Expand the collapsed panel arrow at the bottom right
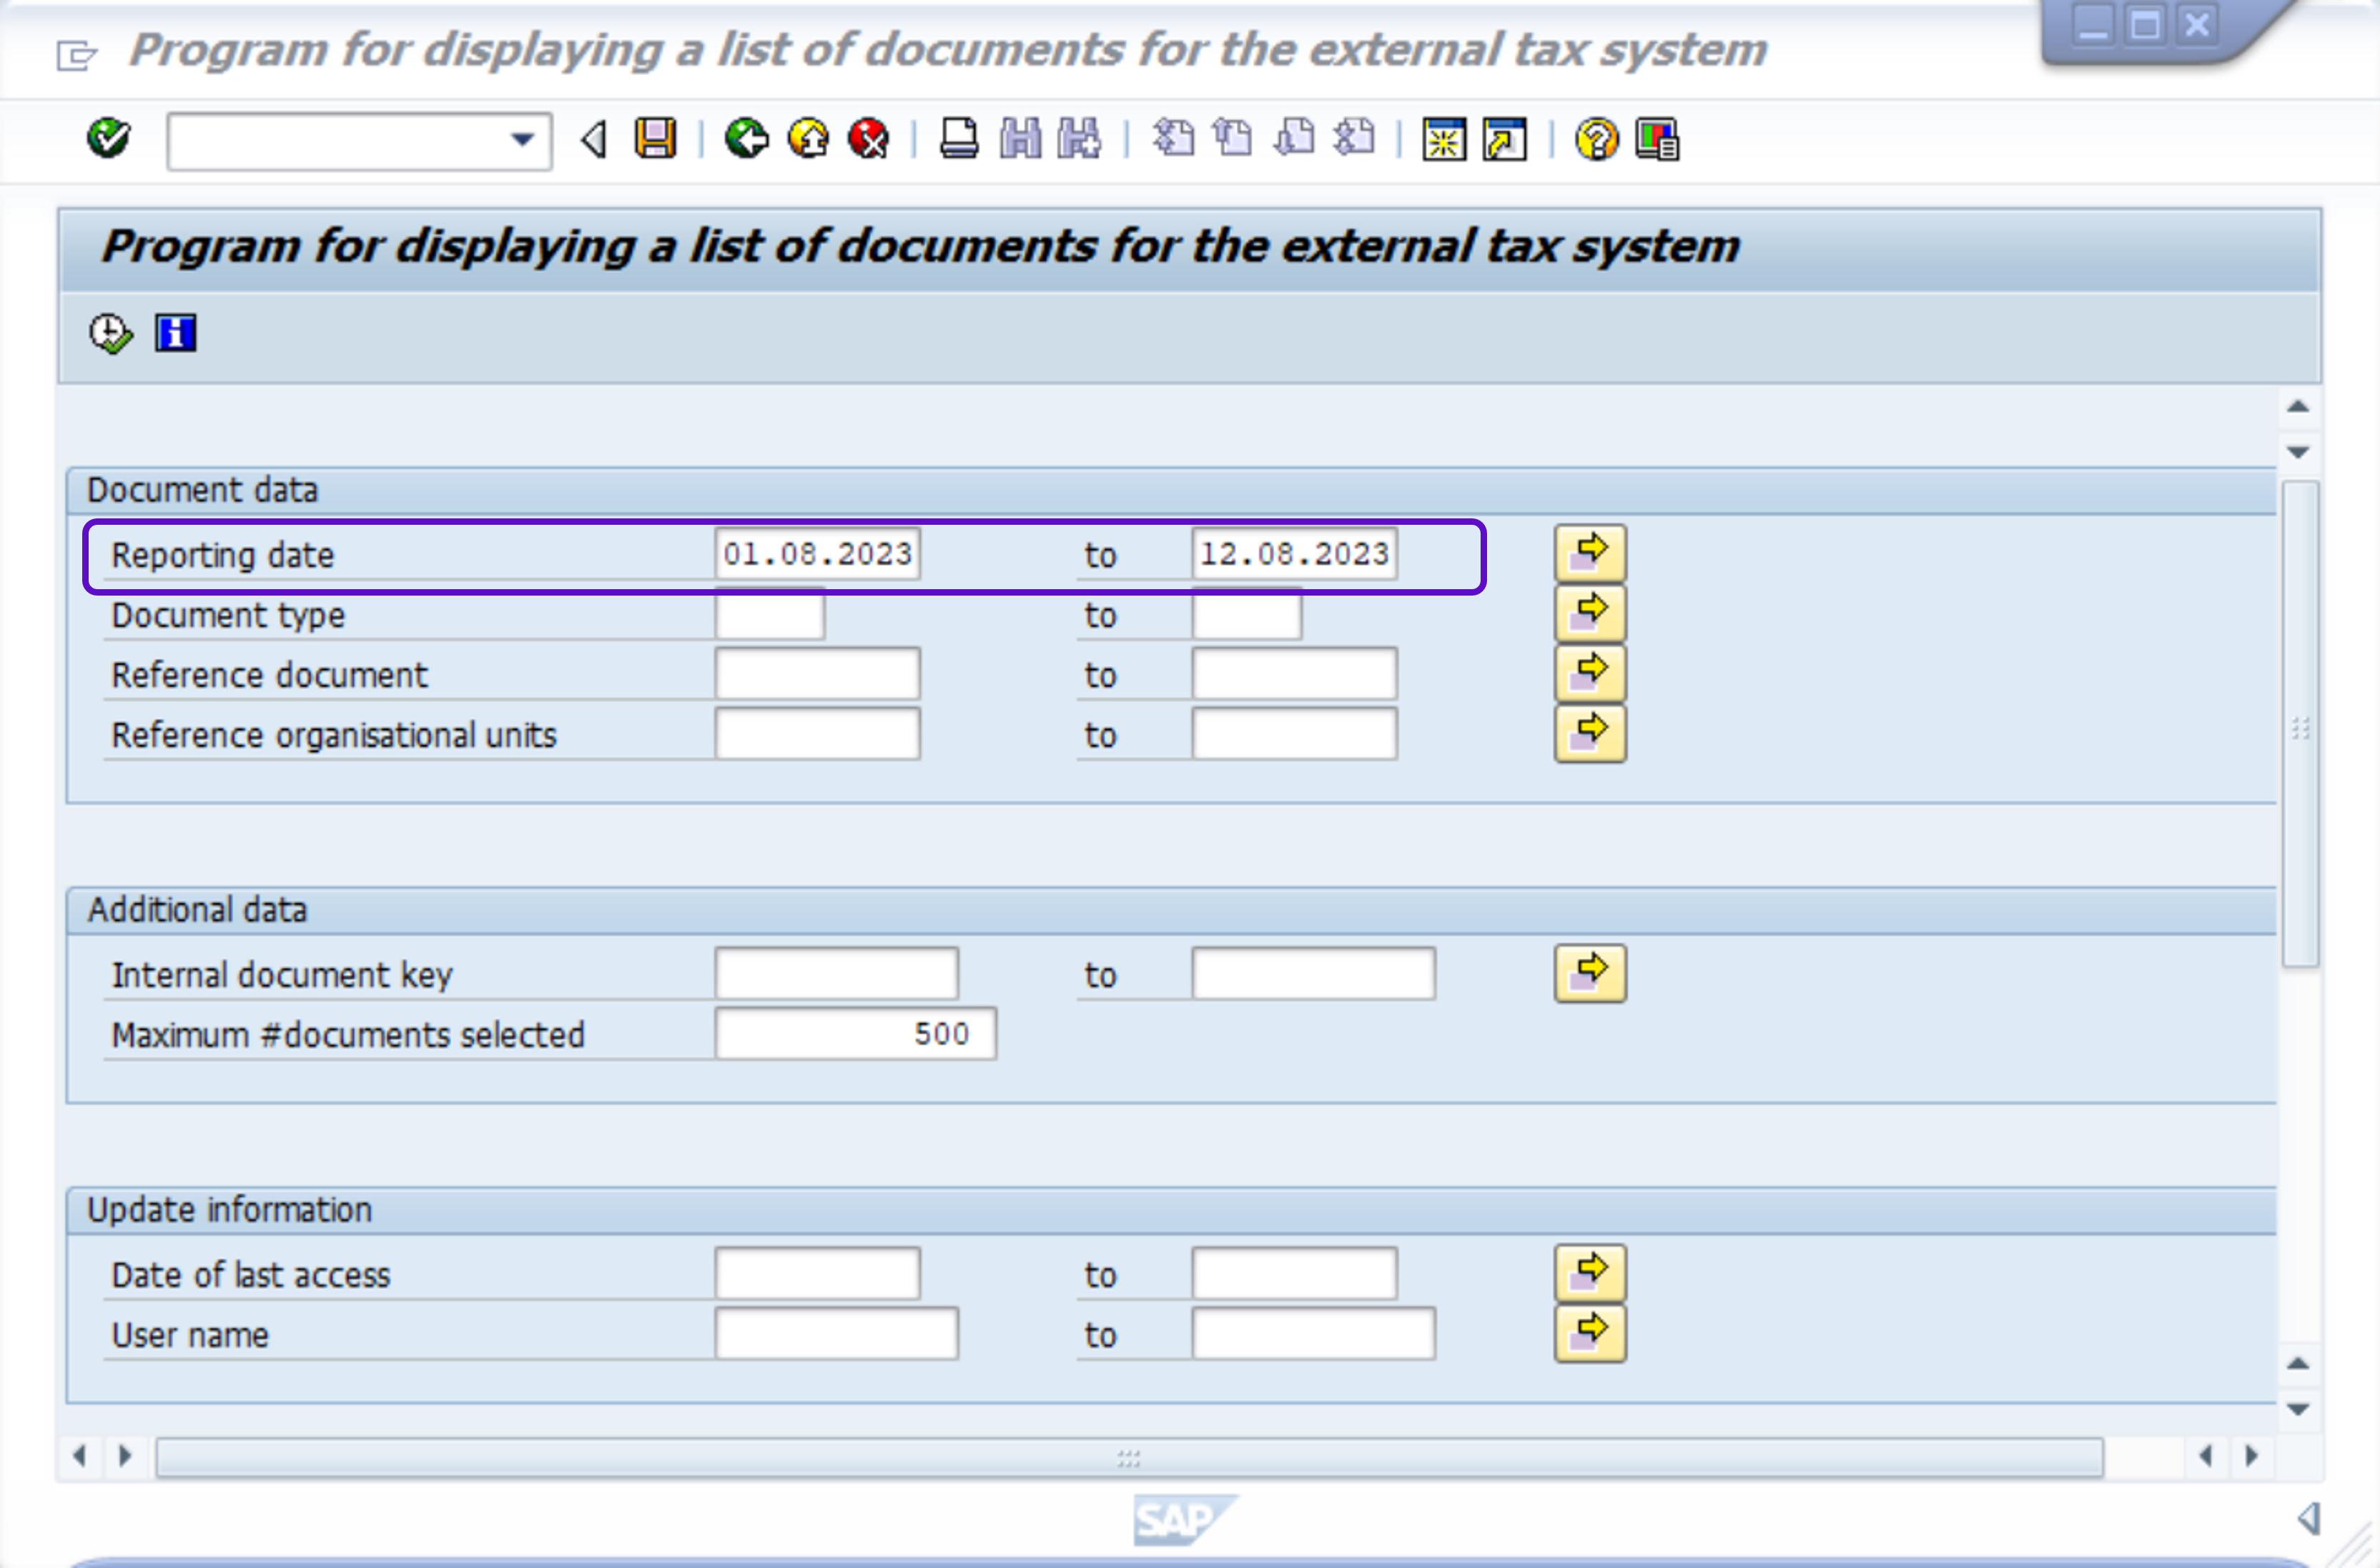Image resolution: width=2380 pixels, height=1568 pixels. [2309, 1518]
